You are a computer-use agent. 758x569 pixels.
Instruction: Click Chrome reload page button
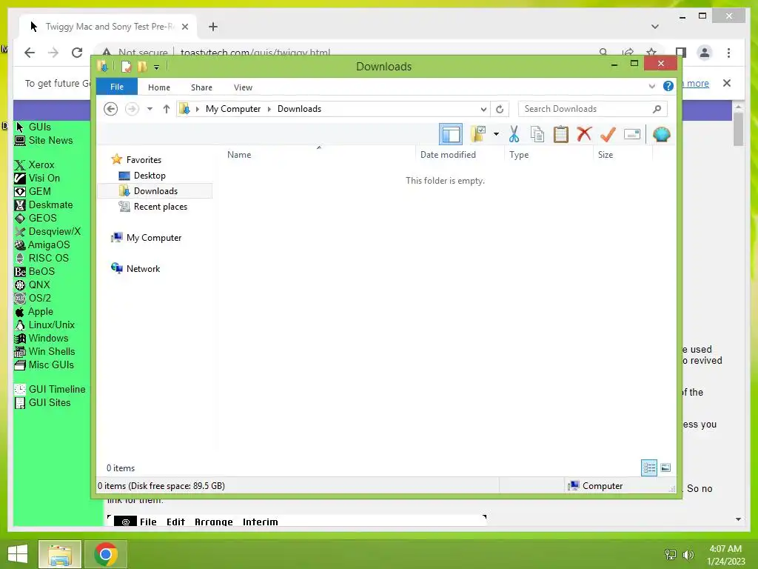77,53
